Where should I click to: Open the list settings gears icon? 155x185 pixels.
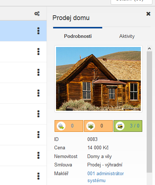(x=37, y=13)
